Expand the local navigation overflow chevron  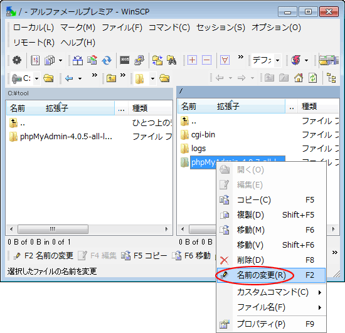click(95, 75)
